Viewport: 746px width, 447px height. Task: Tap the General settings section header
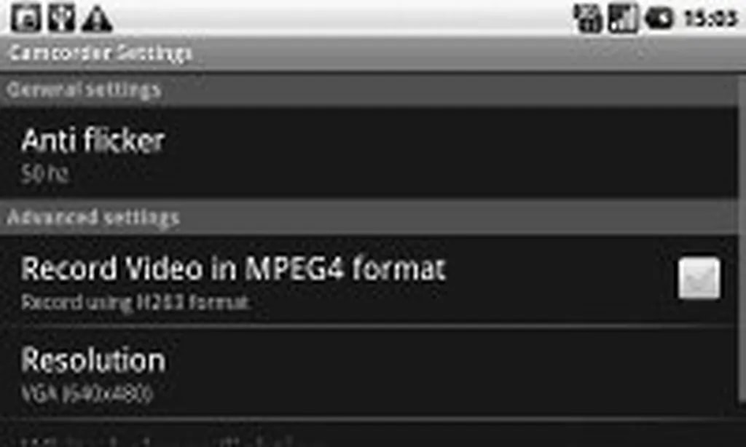(369, 90)
